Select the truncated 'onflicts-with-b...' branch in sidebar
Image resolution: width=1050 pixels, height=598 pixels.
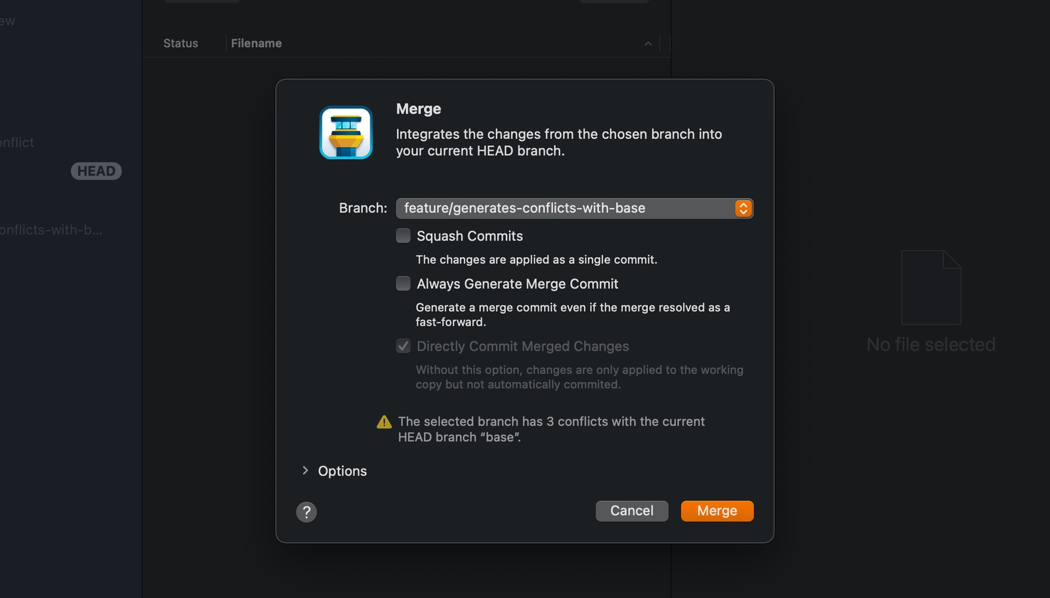pyautogui.click(x=51, y=230)
